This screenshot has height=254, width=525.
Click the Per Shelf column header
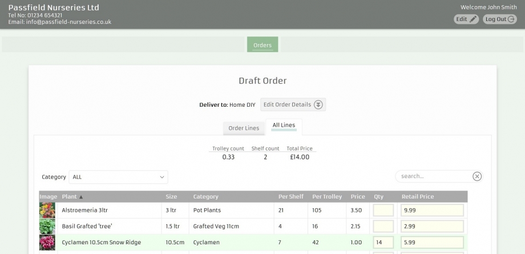(291, 197)
